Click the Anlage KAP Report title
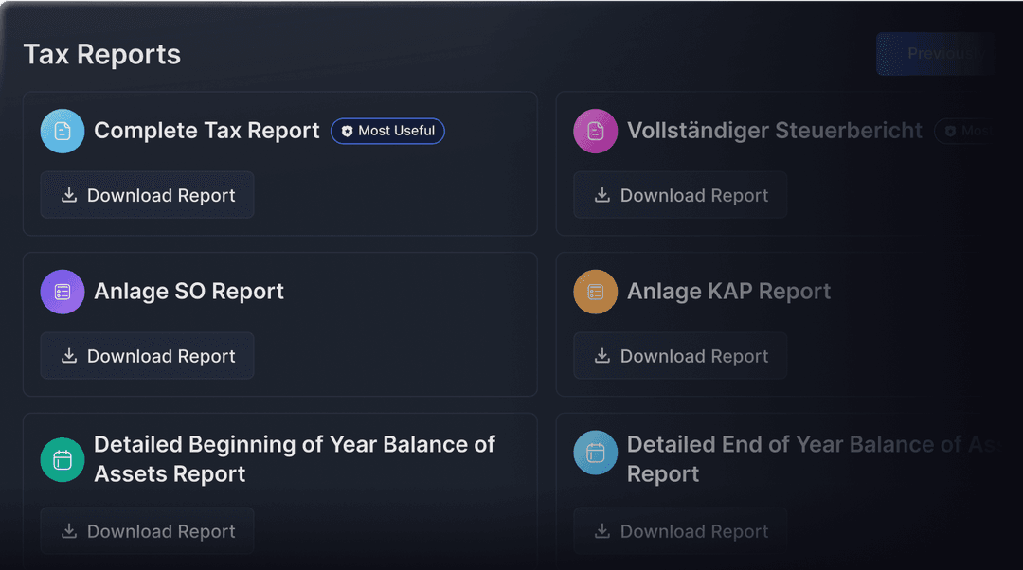The image size is (1023, 570). tap(728, 291)
